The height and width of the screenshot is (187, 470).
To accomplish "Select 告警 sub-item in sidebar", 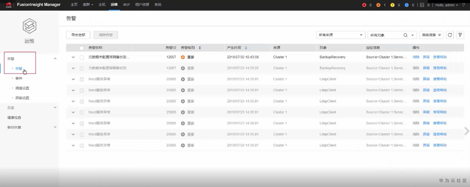I will [19, 68].
